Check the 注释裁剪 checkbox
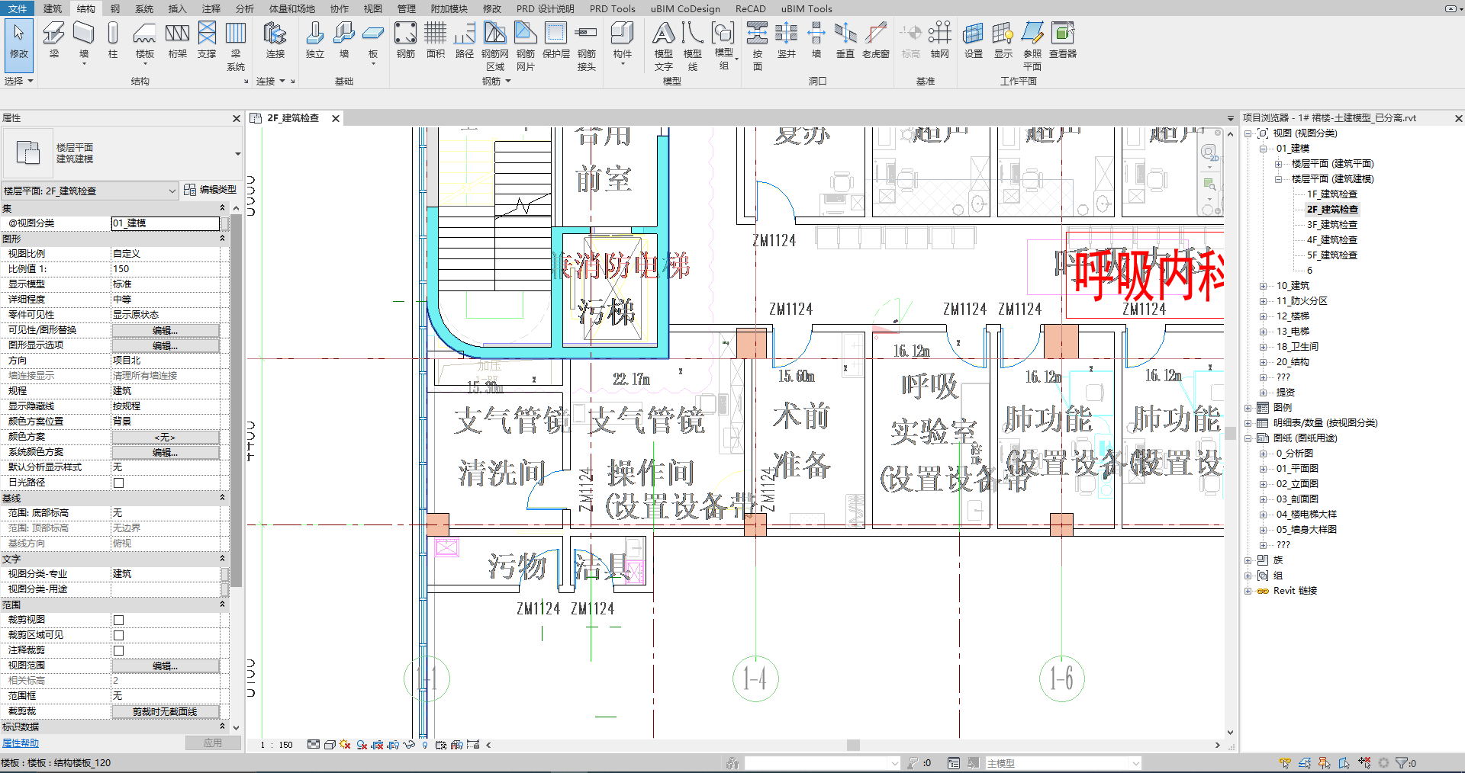 point(118,650)
